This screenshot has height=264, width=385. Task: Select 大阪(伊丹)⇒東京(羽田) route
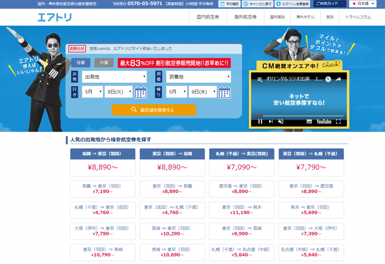[103, 231]
